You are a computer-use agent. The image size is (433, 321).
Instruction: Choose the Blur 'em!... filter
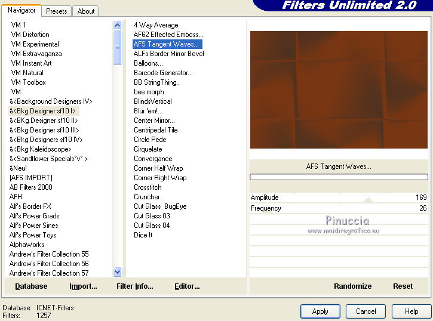pyautogui.click(x=148, y=111)
